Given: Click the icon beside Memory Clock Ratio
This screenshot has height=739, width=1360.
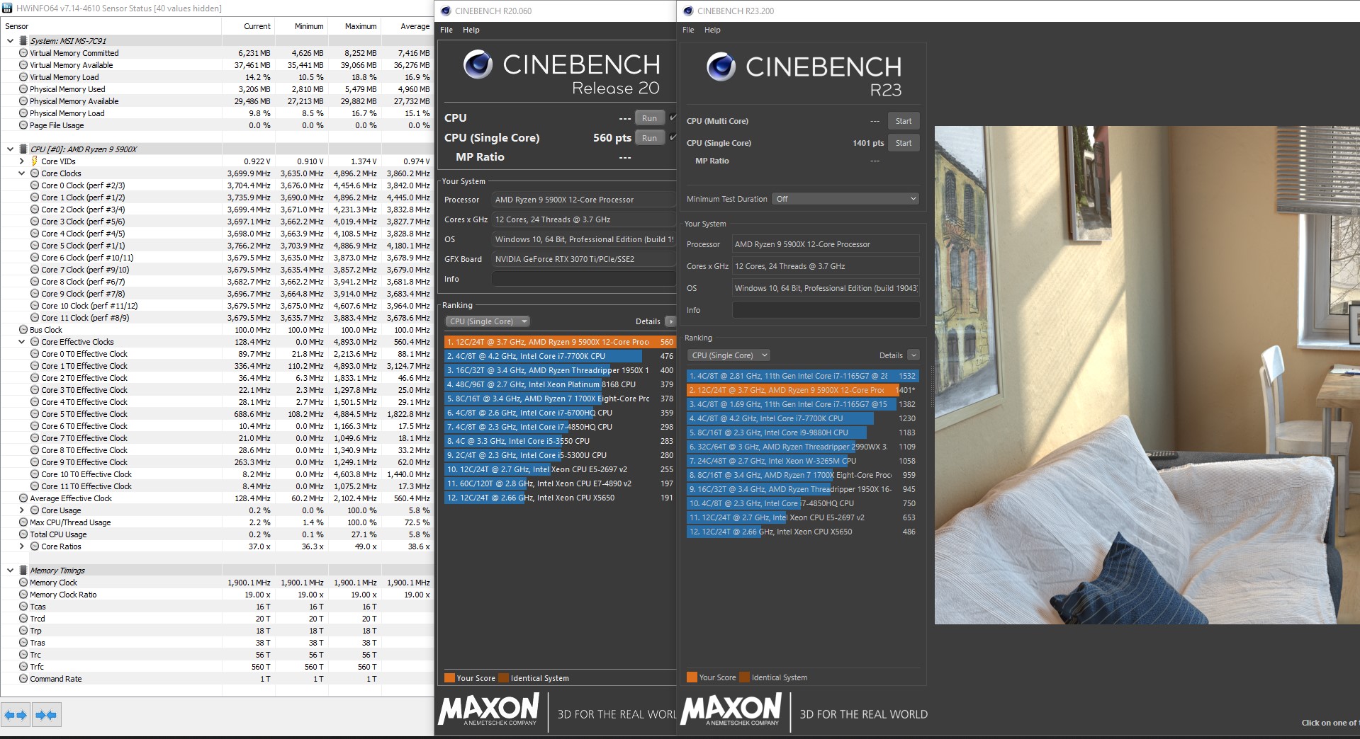Looking at the screenshot, I should (x=23, y=595).
